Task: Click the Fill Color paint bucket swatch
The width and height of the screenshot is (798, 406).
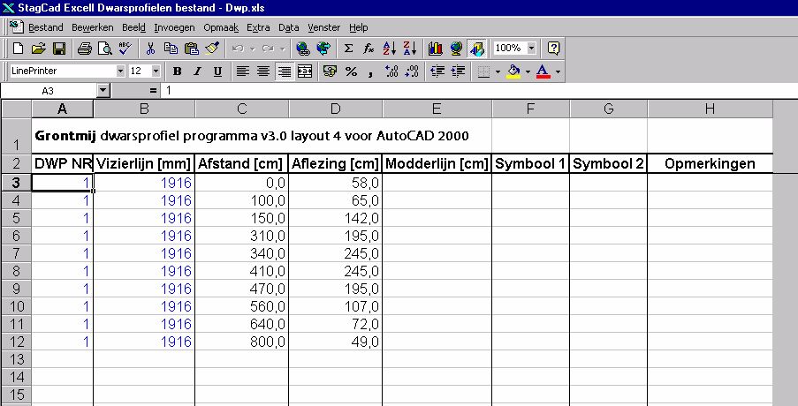Action: (513, 71)
